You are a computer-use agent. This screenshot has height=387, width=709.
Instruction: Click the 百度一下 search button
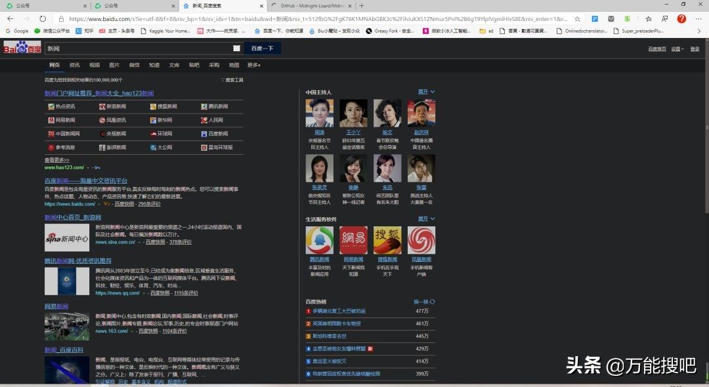coord(262,49)
